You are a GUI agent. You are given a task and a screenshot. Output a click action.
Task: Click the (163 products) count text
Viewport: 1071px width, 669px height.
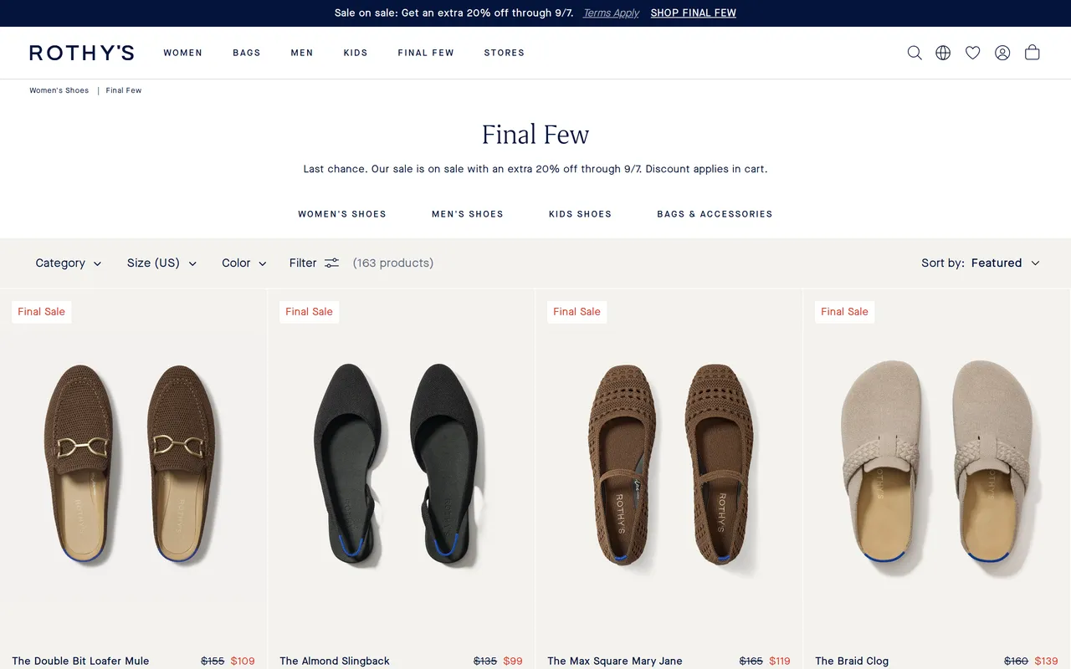pyautogui.click(x=393, y=263)
